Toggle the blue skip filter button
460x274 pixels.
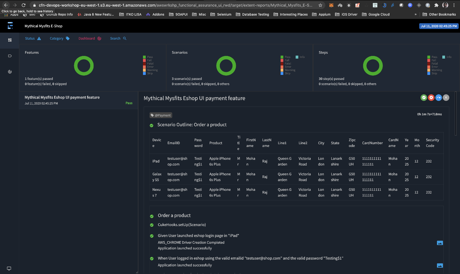point(439,98)
